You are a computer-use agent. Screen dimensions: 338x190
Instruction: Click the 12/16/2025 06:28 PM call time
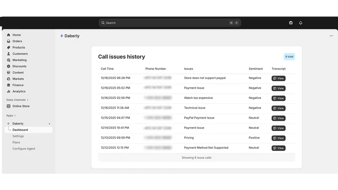pyautogui.click(x=115, y=78)
